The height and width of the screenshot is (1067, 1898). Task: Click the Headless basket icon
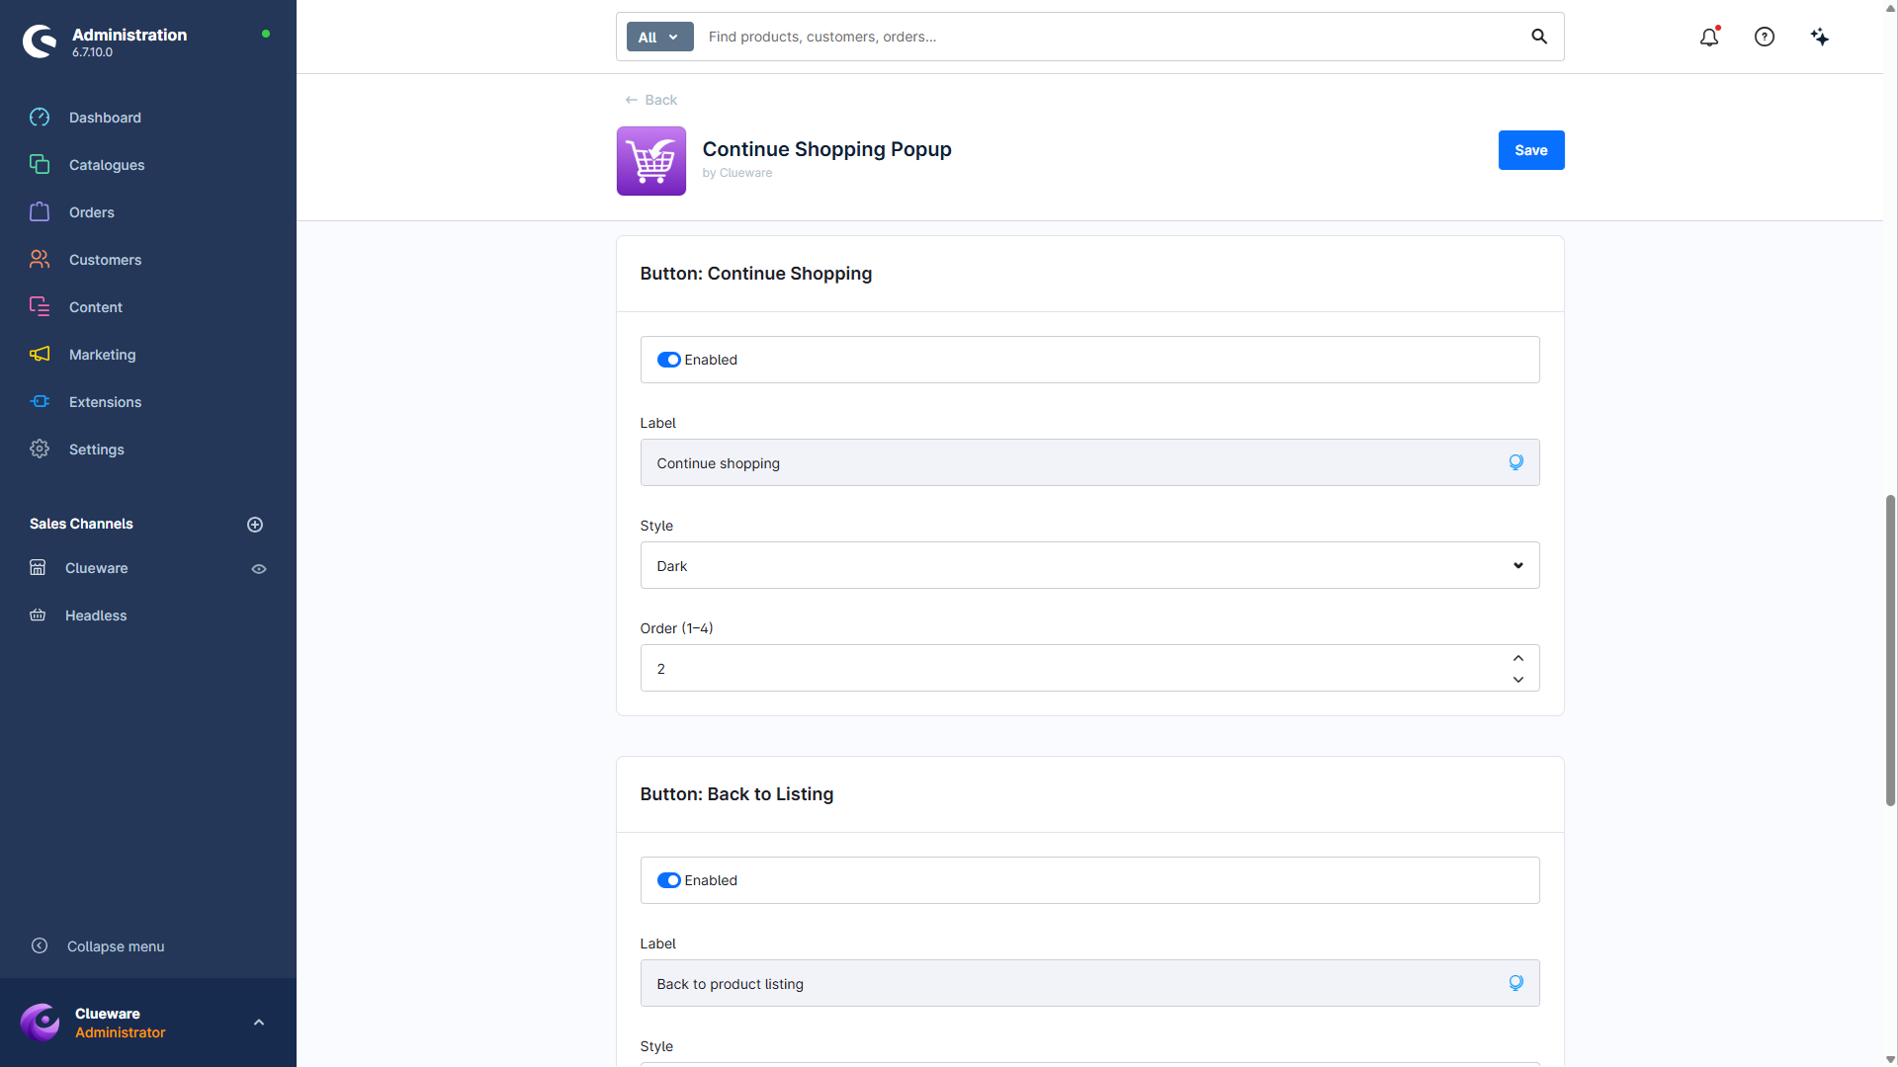(38, 616)
